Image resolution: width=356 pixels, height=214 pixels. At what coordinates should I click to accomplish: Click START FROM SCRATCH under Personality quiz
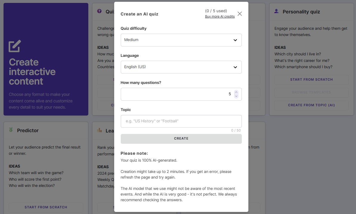click(311, 79)
